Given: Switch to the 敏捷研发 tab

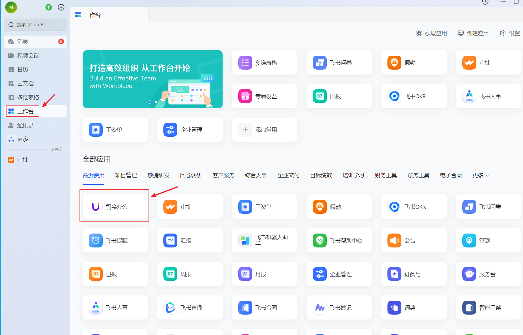Looking at the screenshot, I should (x=158, y=175).
